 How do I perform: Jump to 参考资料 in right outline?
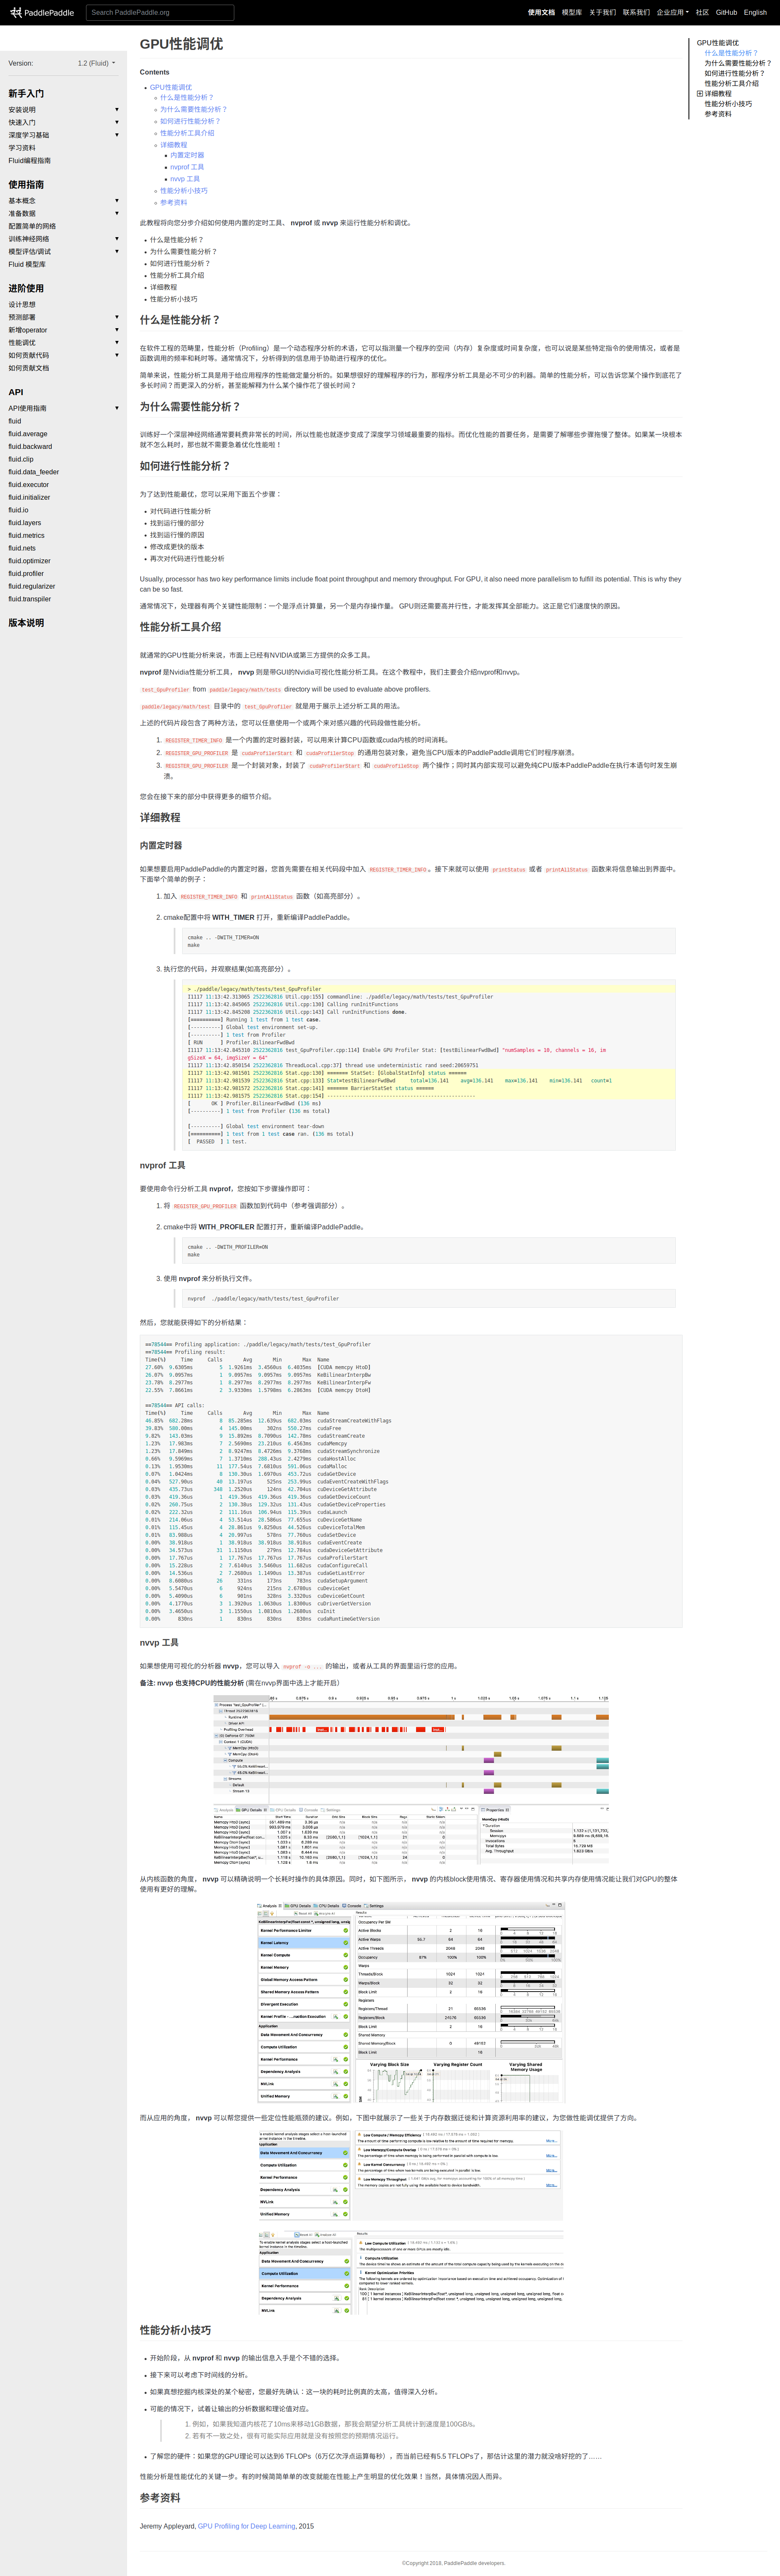(x=718, y=114)
